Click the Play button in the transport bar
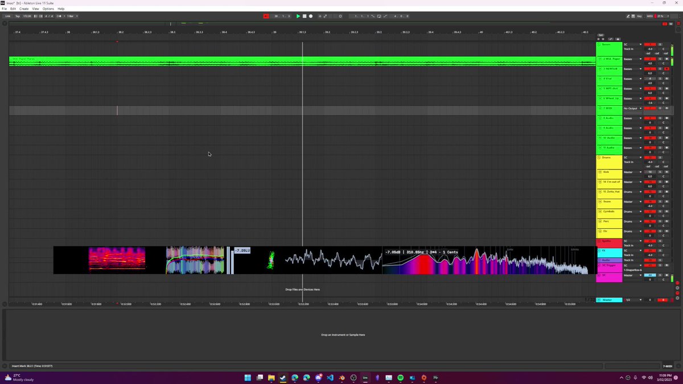683x384 pixels. point(298,16)
